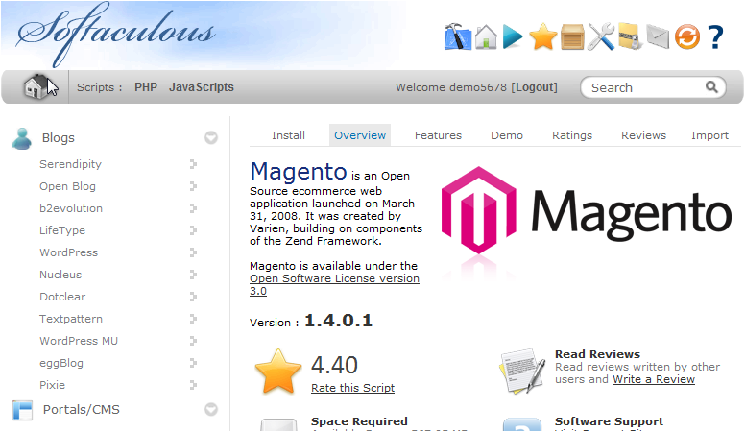Open the envelope email settings icon
Screen dimensions: 745x432
click(658, 36)
